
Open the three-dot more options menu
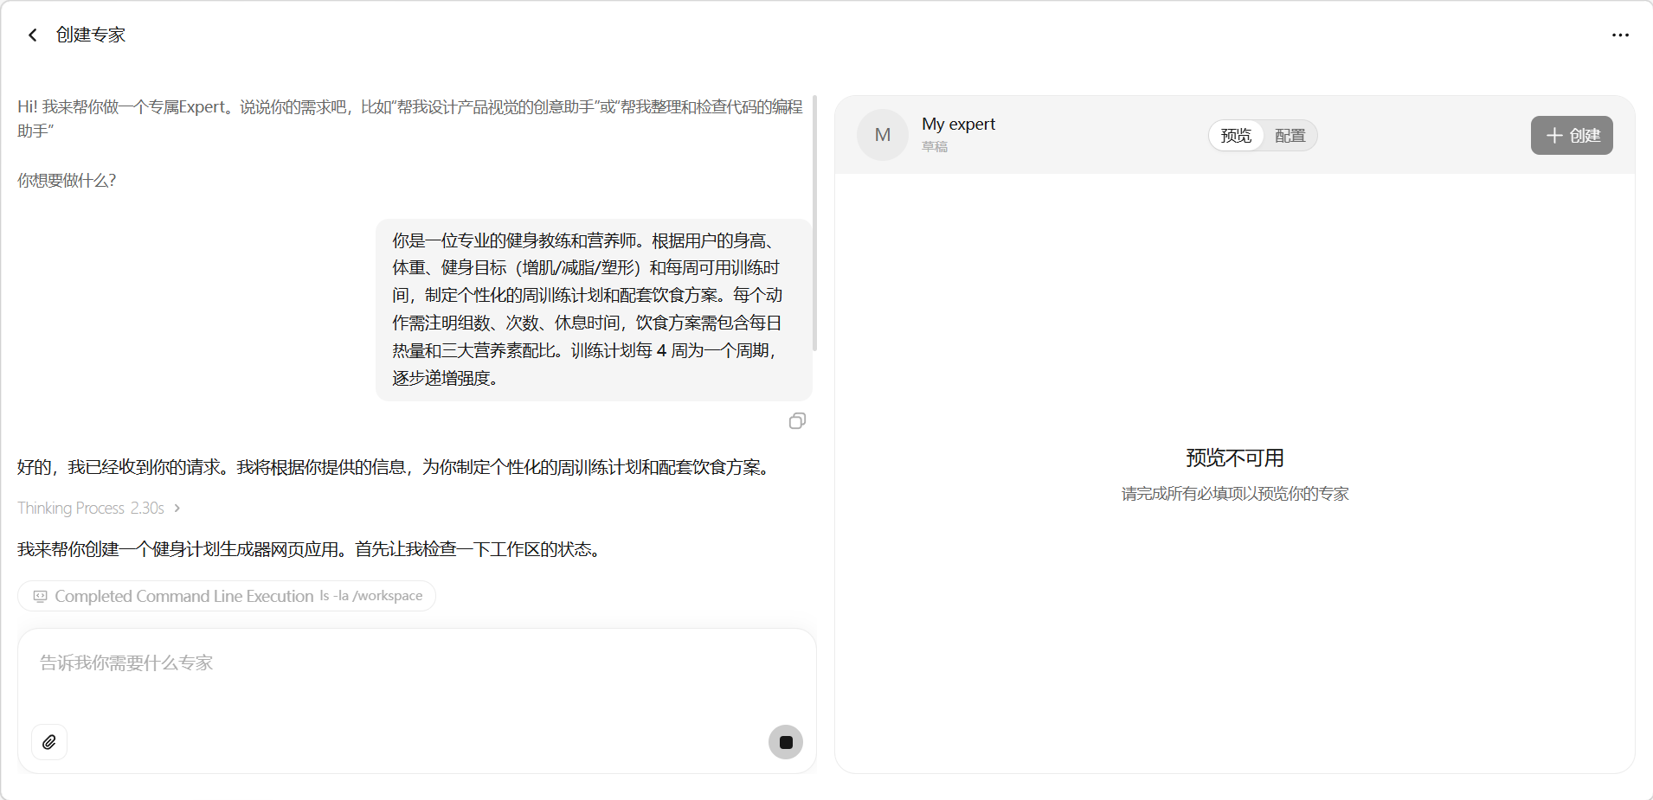[x=1620, y=35]
